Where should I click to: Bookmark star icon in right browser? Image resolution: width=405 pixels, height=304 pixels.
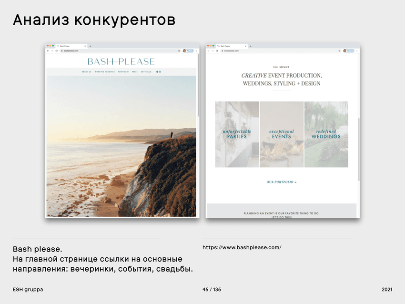coord(340,51)
